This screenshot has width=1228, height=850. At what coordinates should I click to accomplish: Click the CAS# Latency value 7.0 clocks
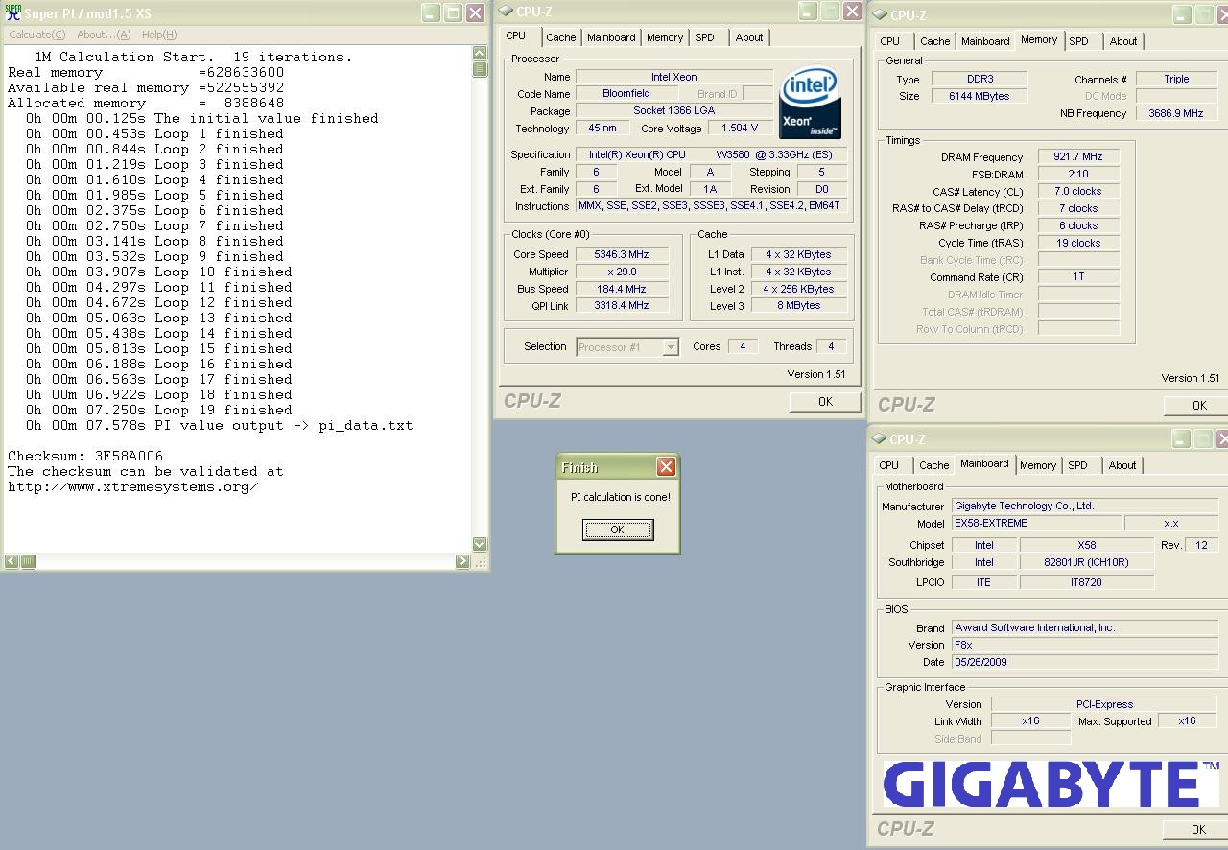[1078, 191]
